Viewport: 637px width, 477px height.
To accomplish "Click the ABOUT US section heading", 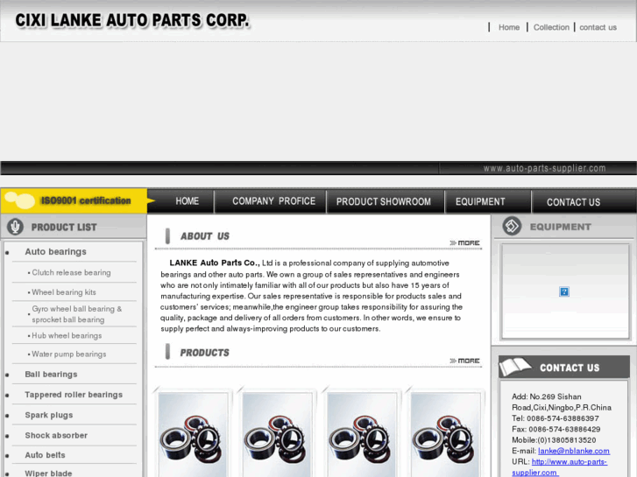I will pos(205,235).
